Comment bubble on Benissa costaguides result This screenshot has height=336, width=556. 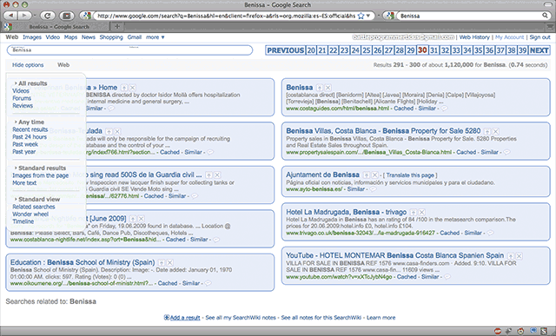pos(444,109)
